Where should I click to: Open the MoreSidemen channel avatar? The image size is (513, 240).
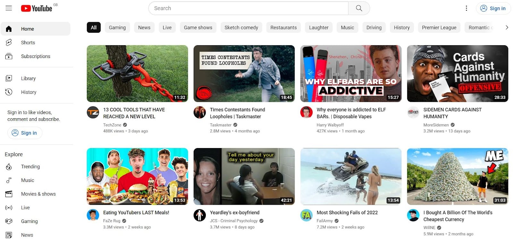coord(413,112)
